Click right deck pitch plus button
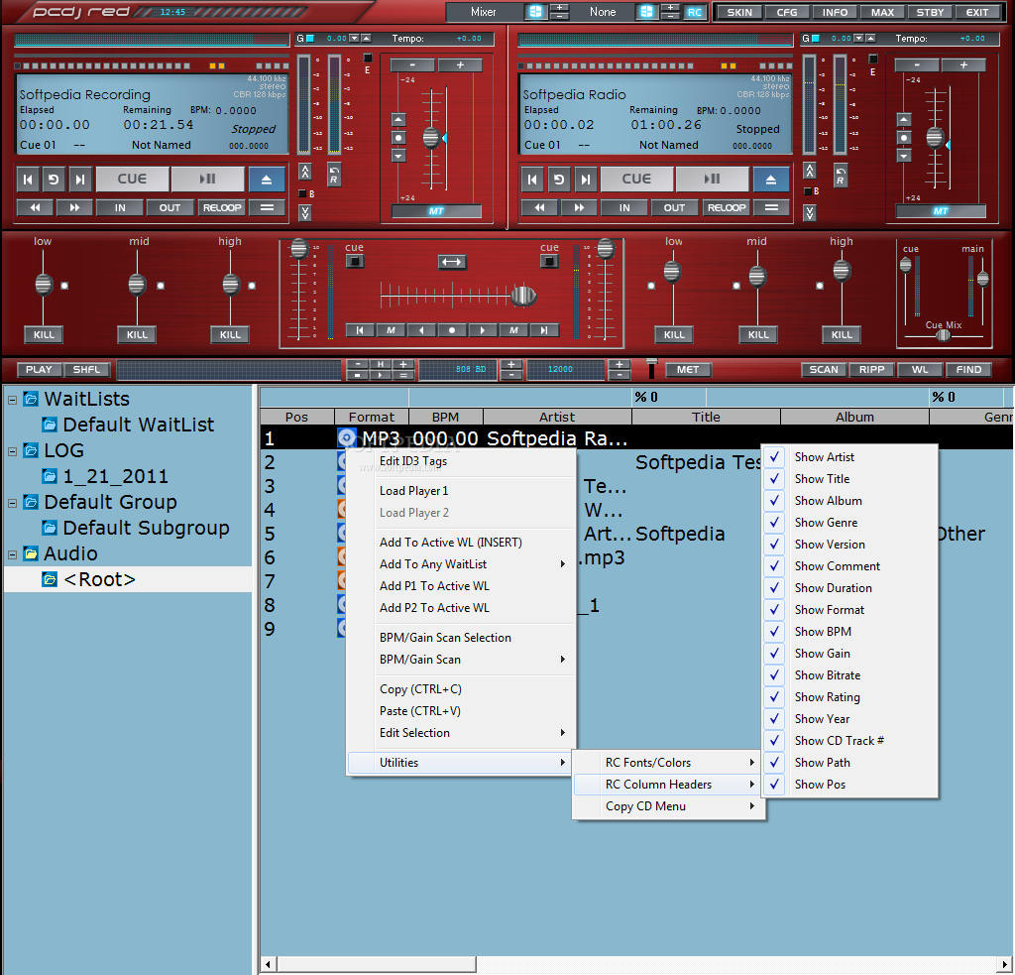Viewport: 1015px width, 975px height. pyautogui.click(x=963, y=65)
